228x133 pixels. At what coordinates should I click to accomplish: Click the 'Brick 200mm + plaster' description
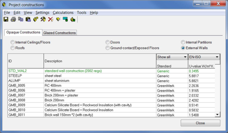[61, 95]
